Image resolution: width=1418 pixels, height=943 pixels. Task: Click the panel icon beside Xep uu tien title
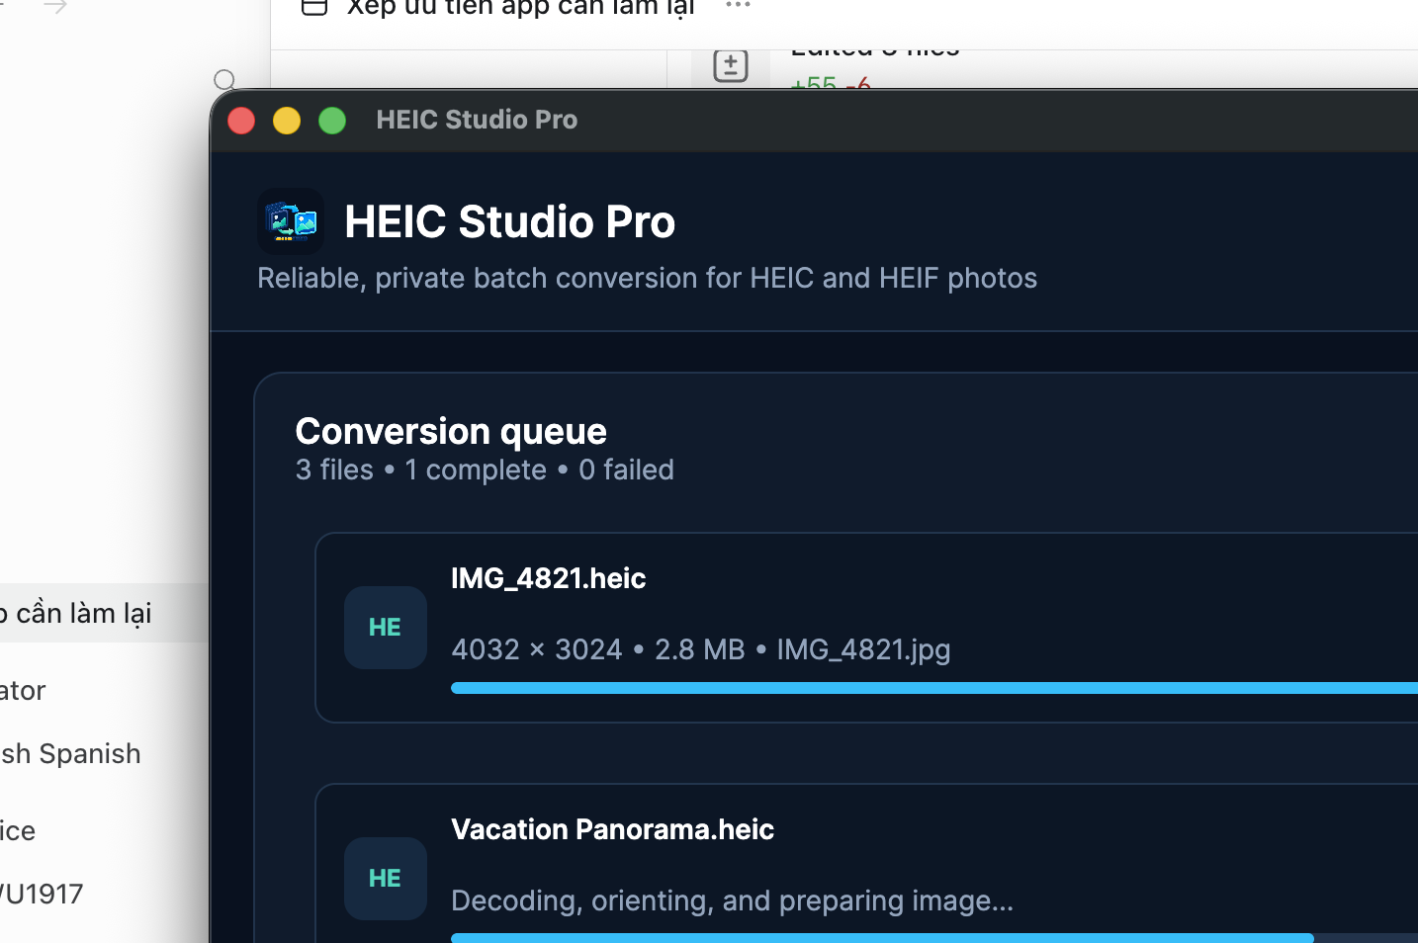point(314,7)
